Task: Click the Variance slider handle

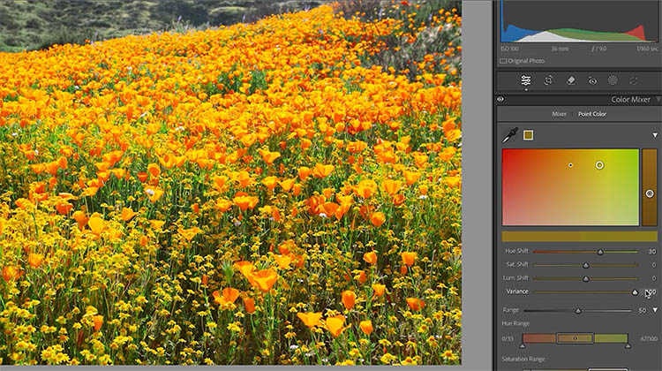Action: coord(634,291)
